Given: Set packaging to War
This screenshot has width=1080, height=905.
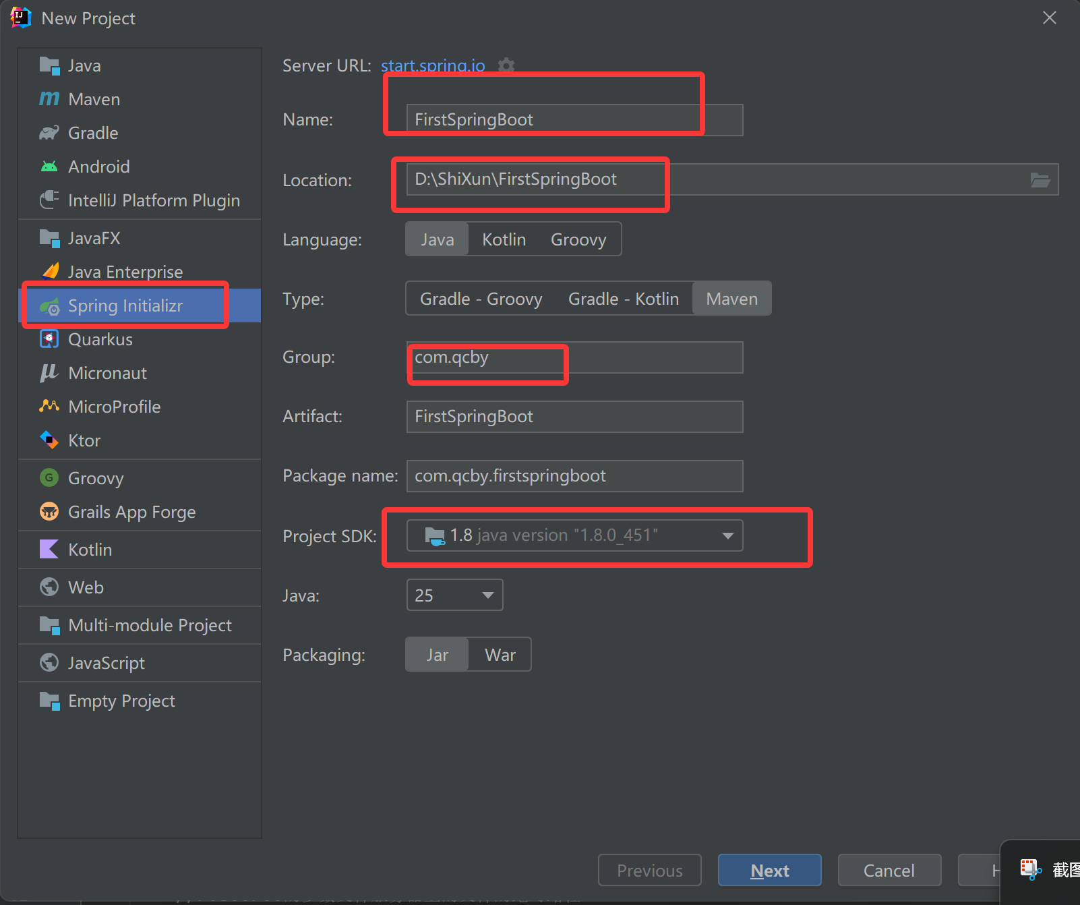Looking at the screenshot, I should tap(500, 655).
